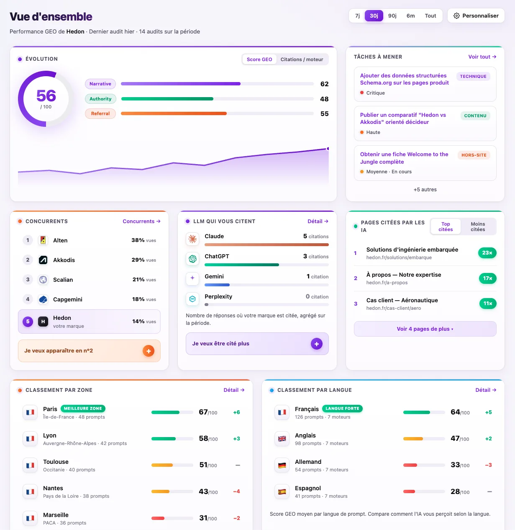Click the Referral score pill
Viewport: 515px width, 530px height.
[x=100, y=113]
